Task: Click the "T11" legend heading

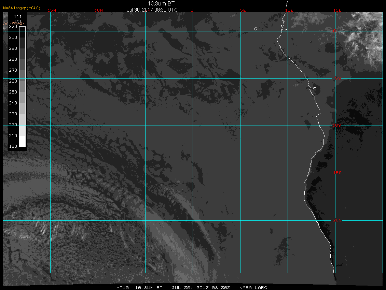Action: point(18,16)
